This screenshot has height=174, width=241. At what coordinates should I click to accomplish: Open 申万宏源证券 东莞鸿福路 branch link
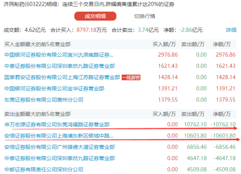[57, 124]
